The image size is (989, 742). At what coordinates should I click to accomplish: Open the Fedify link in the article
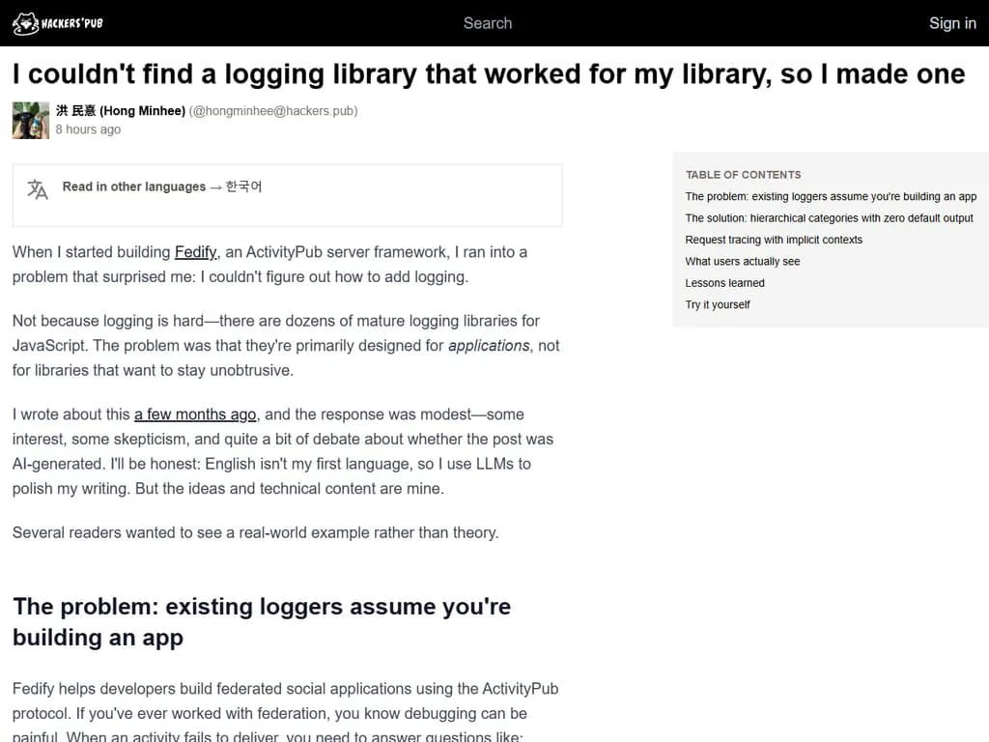coord(196,252)
